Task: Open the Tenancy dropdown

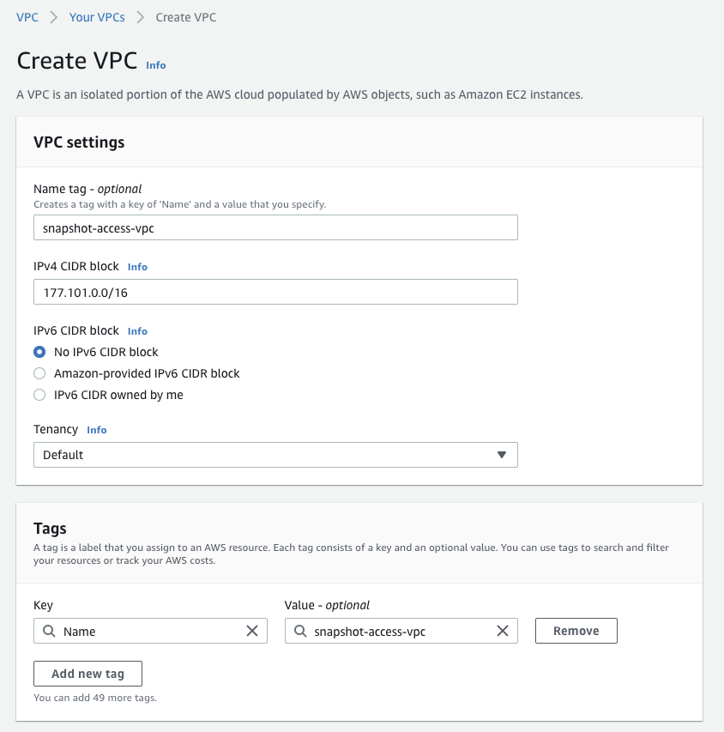Action: (x=275, y=455)
